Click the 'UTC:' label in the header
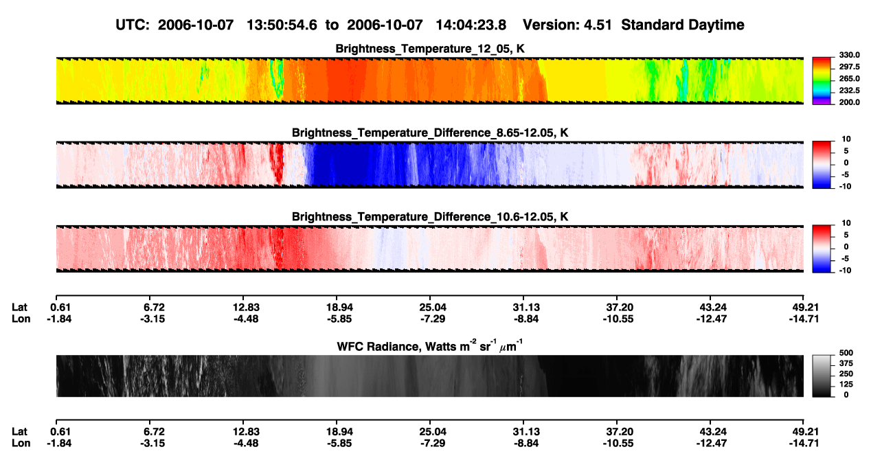 [x=133, y=25]
